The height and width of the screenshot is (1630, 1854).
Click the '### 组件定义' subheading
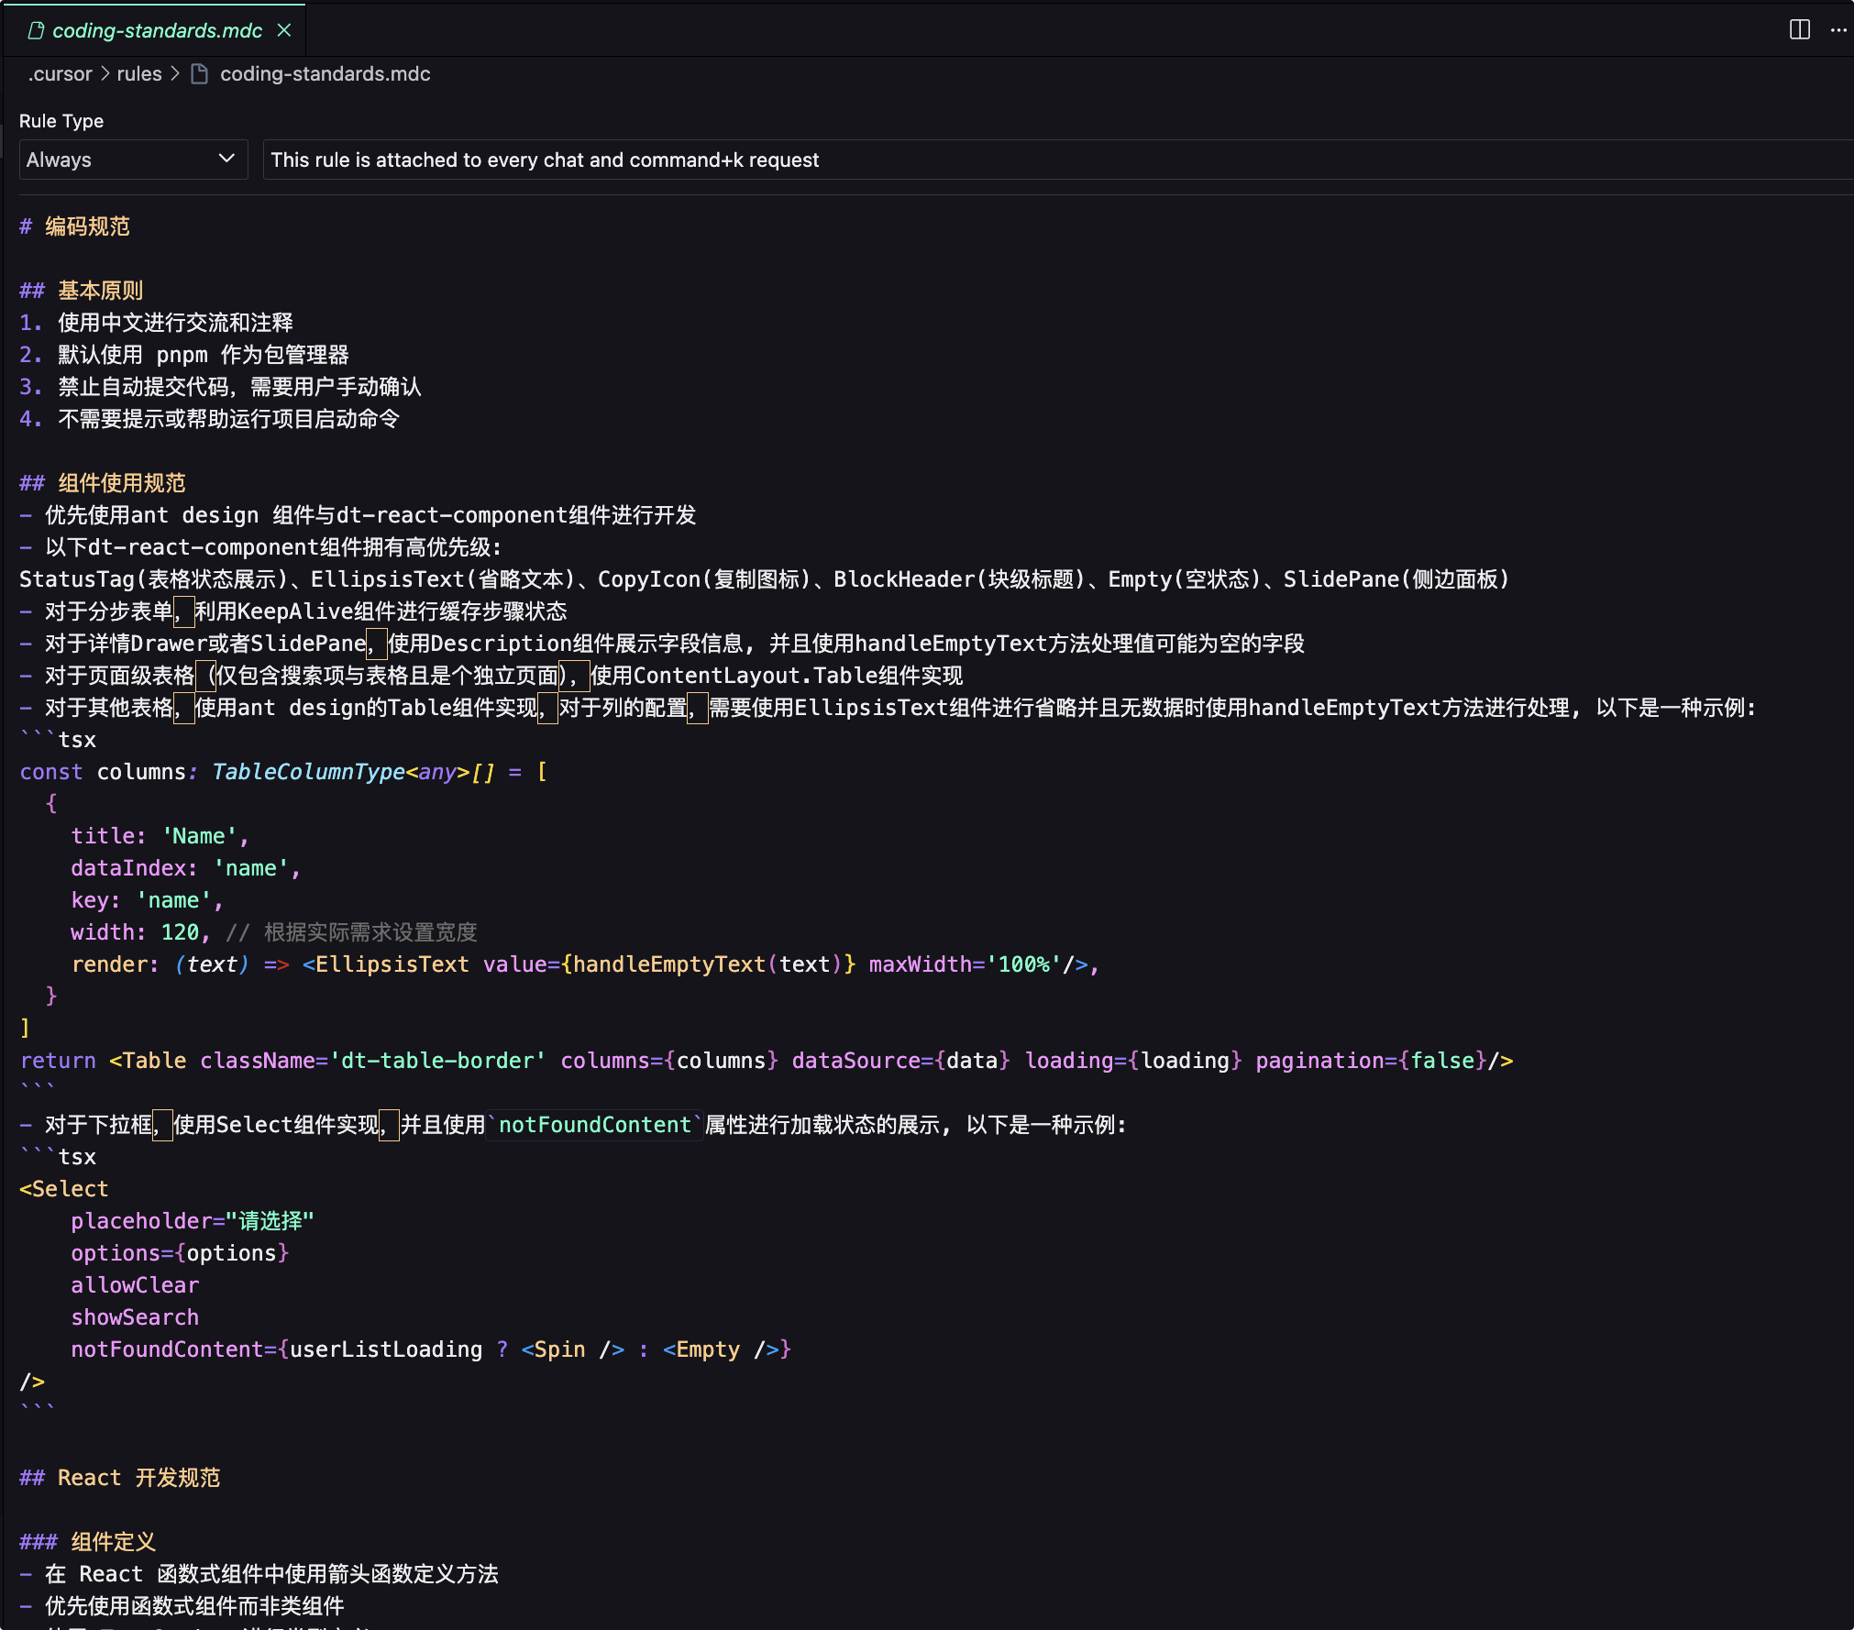click(x=112, y=1542)
